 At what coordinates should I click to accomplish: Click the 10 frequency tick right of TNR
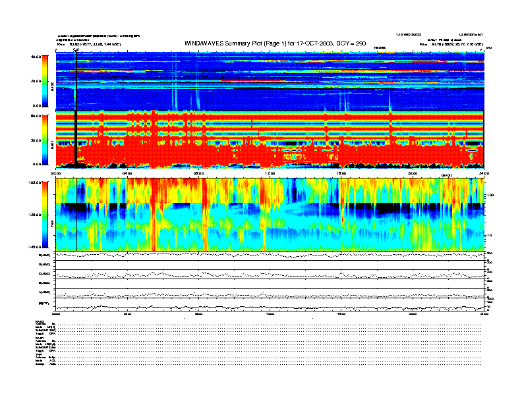(491, 235)
